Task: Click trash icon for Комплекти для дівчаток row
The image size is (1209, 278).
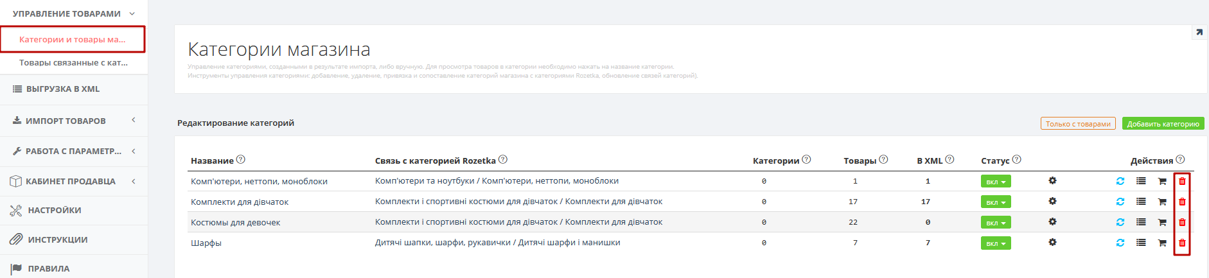Action: pyautogui.click(x=1182, y=202)
